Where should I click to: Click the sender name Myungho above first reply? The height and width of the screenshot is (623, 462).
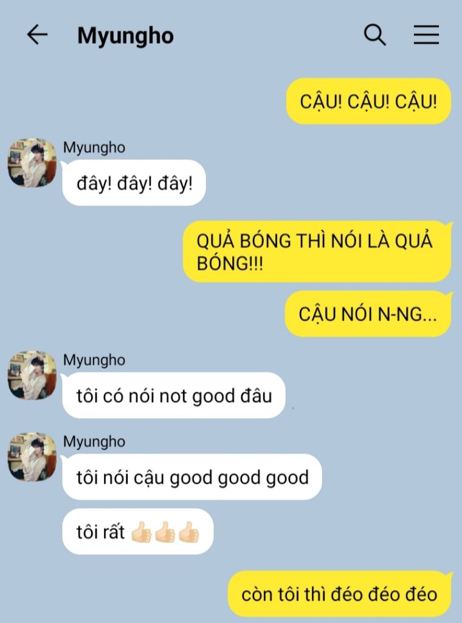pos(94,147)
